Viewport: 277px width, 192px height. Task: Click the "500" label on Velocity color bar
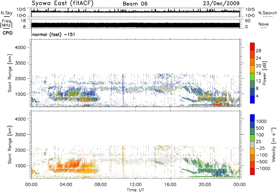[260, 128]
